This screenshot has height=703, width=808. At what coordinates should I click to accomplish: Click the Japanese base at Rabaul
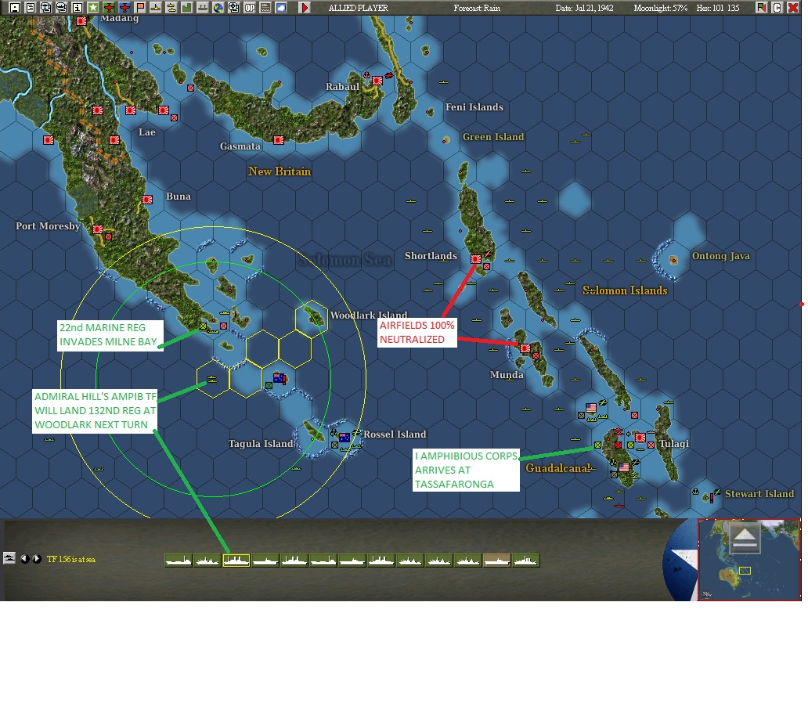click(x=377, y=81)
